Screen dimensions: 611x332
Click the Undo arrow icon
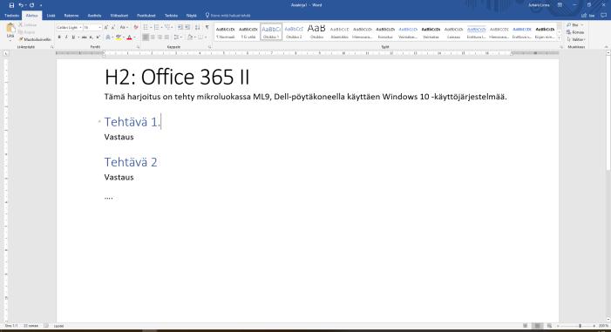point(21,5)
